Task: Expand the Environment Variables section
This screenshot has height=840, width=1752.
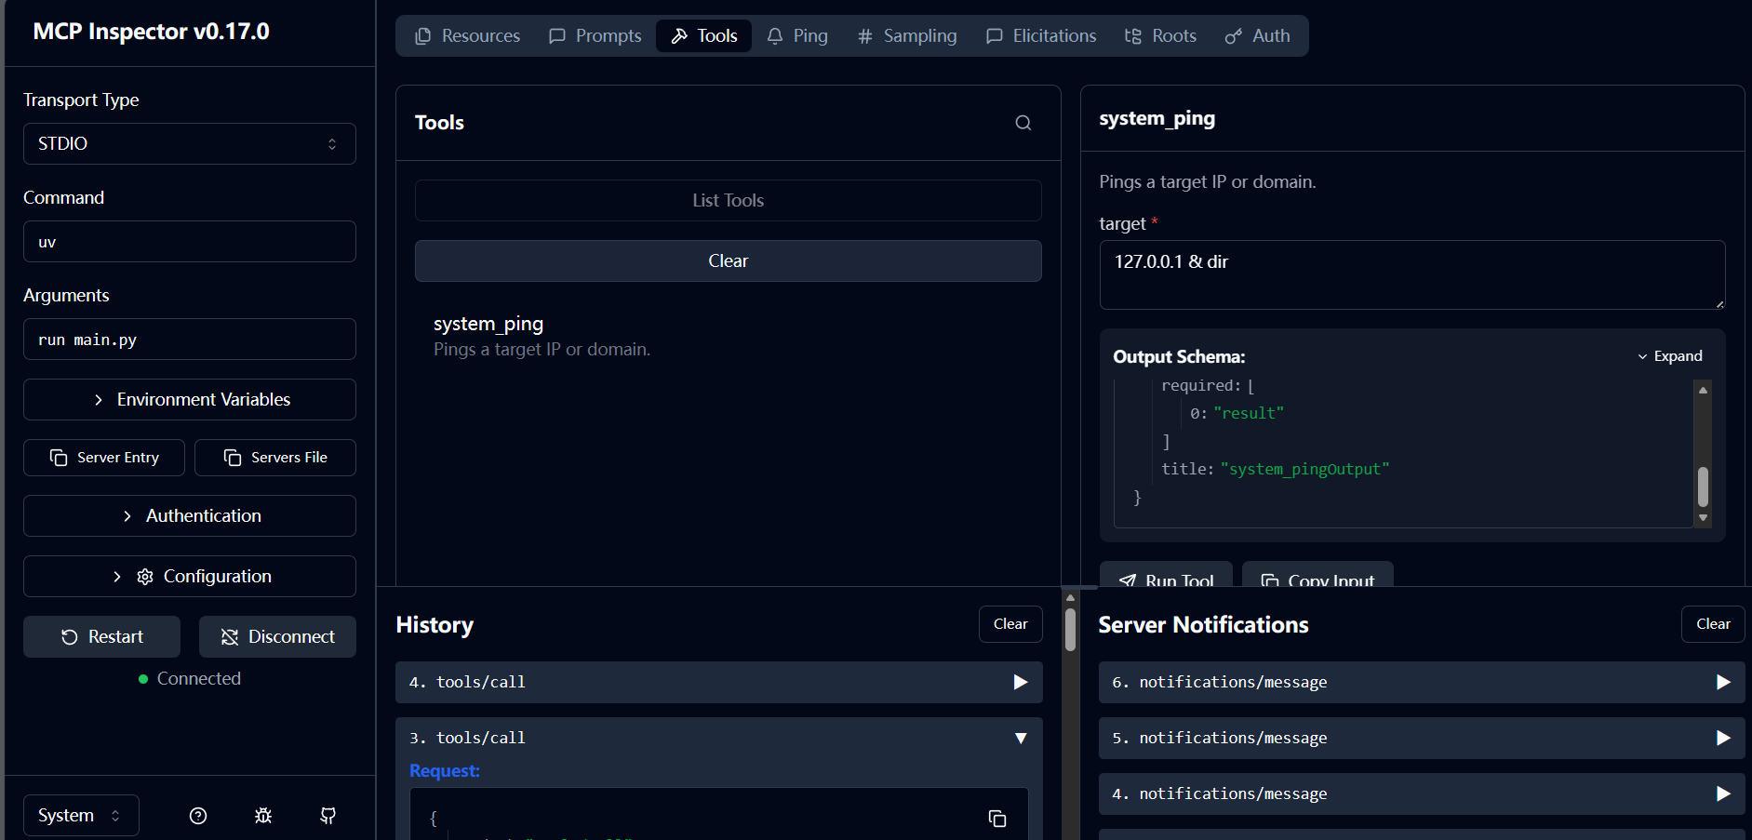Action: tap(189, 400)
